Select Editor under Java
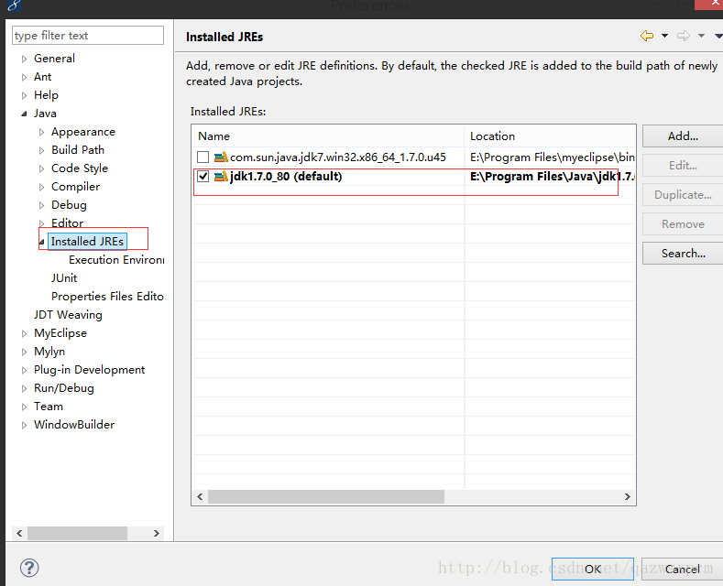 pyautogui.click(x=67, y=223)
